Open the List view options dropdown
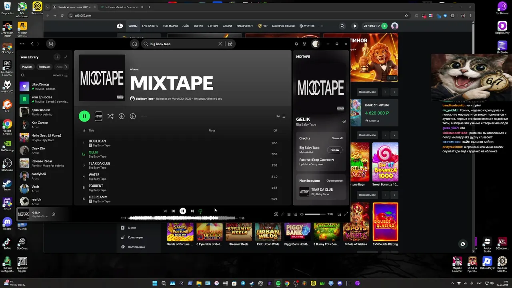Image resolution: width=512 pixels, height=288 pixels. [280, 116]
